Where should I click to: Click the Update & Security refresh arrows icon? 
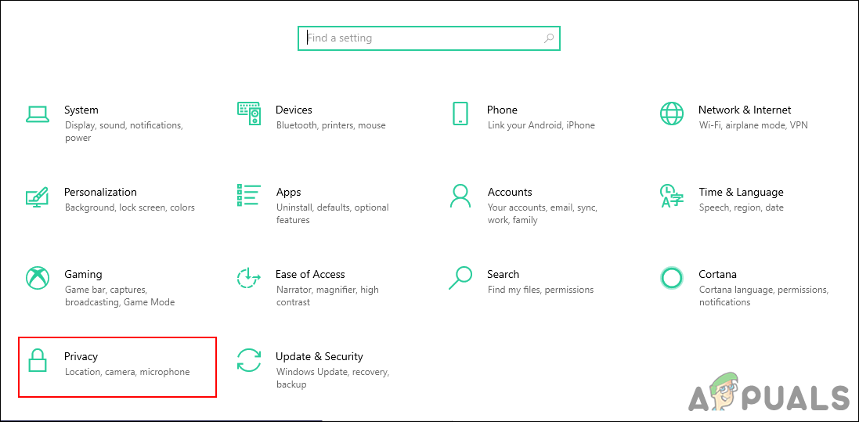[x=249, y=360]
